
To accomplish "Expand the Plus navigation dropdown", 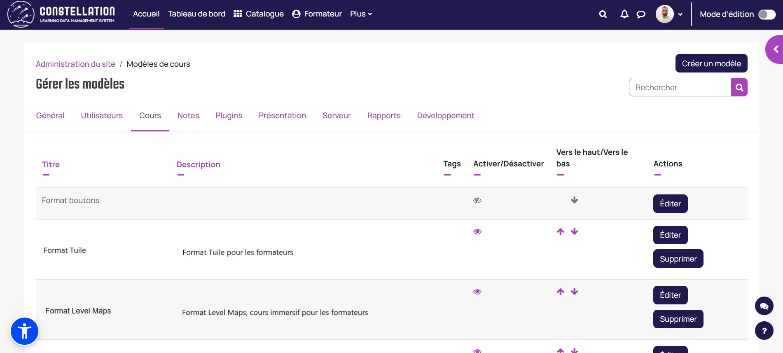I will [361, 14].
